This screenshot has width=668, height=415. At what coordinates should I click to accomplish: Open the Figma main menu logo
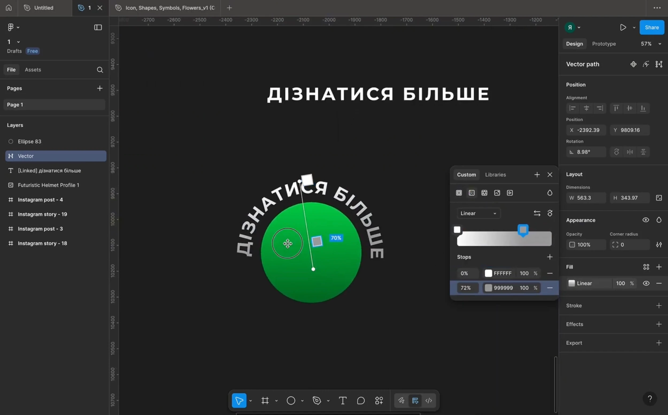pyautogui.click(x=11, y=27)
